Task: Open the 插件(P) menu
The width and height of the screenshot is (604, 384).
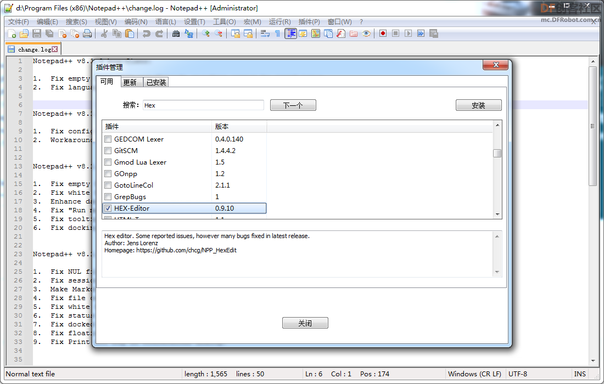Action: pos(309,22)
